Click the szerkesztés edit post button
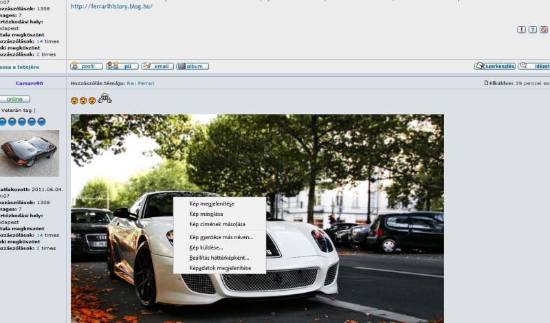This screenshot has width=550, height=323. (495, 67)
